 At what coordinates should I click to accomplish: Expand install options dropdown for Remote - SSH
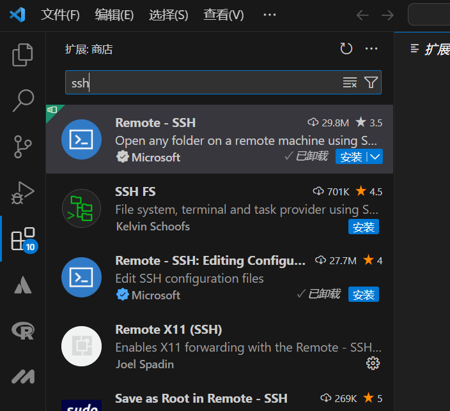[375, 156]
